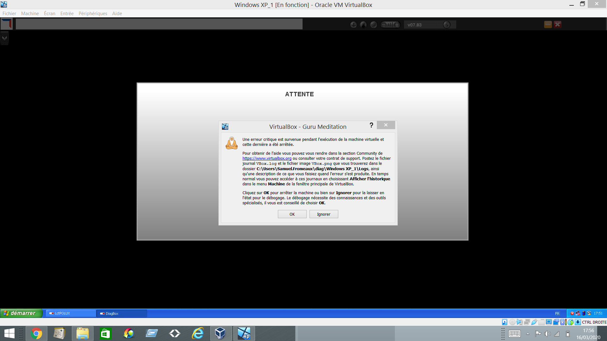Open Action Center flag icon
607x341 pixels.
(x=538, y=334)
